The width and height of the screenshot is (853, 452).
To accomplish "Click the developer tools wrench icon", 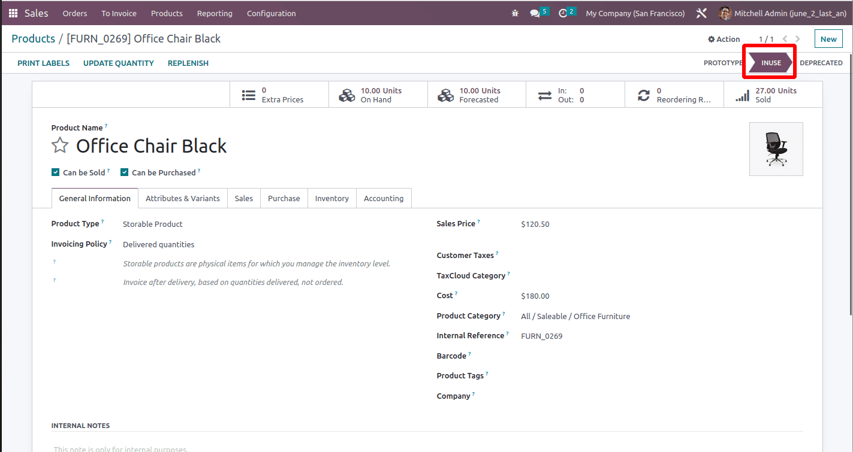I will (x=701, y=13).
